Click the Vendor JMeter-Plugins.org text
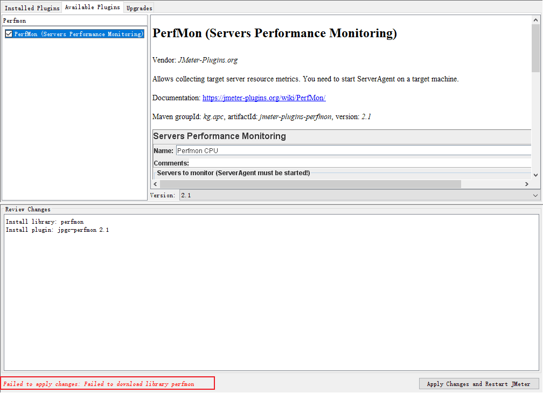The width and height of the screenshot is (543, 393). (x=195, y=60)
